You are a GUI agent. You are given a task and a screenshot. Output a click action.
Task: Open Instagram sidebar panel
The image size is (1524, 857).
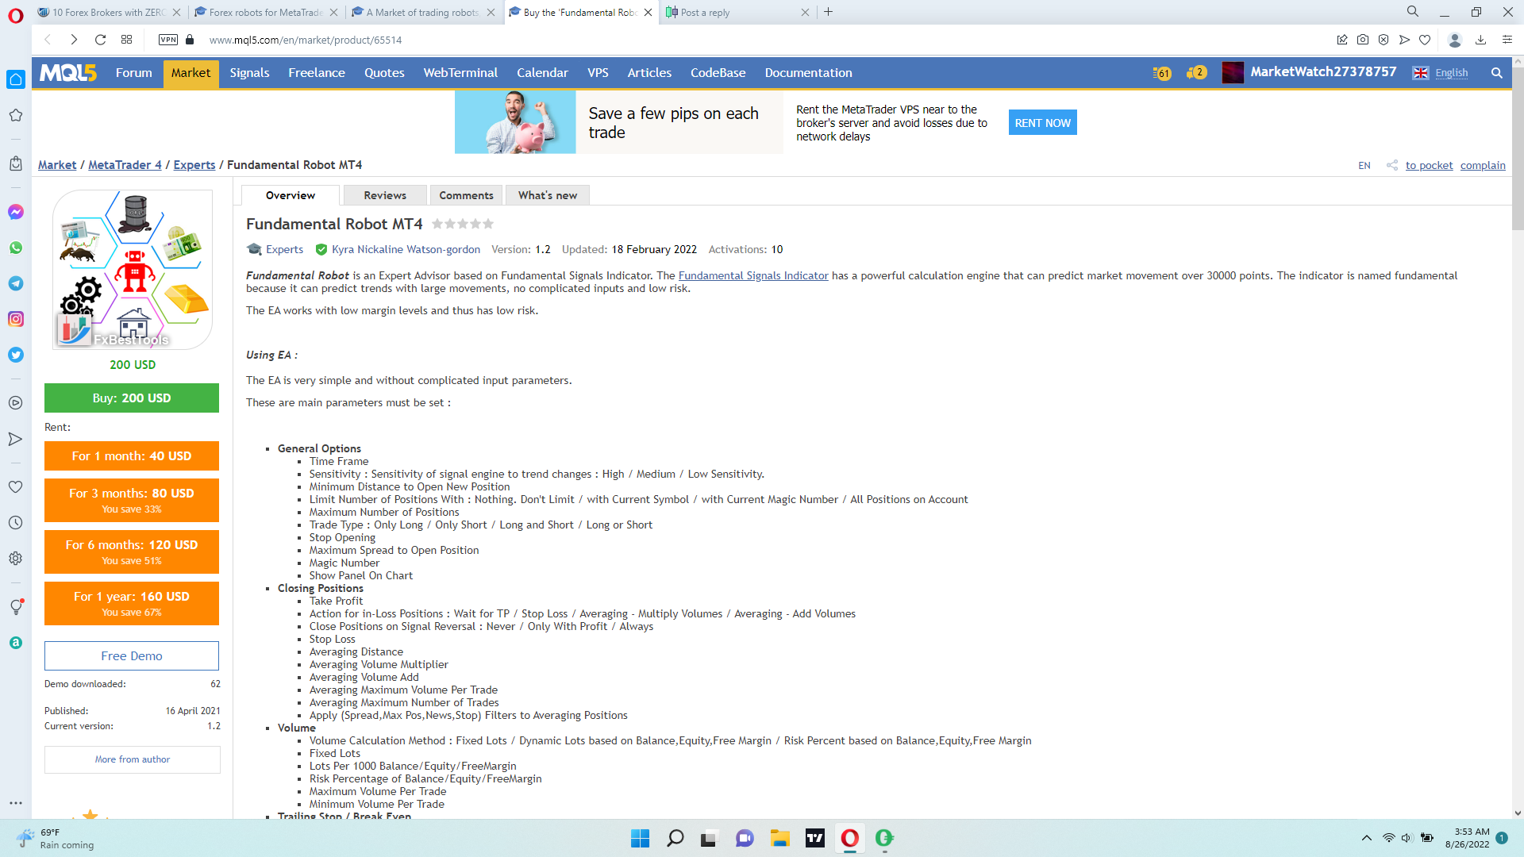coord(16,319)
